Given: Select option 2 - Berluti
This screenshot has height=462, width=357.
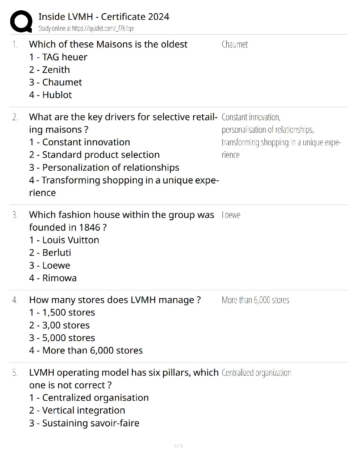Looking at the screenshot, I should pyautogui.click(x=50, y=253).
